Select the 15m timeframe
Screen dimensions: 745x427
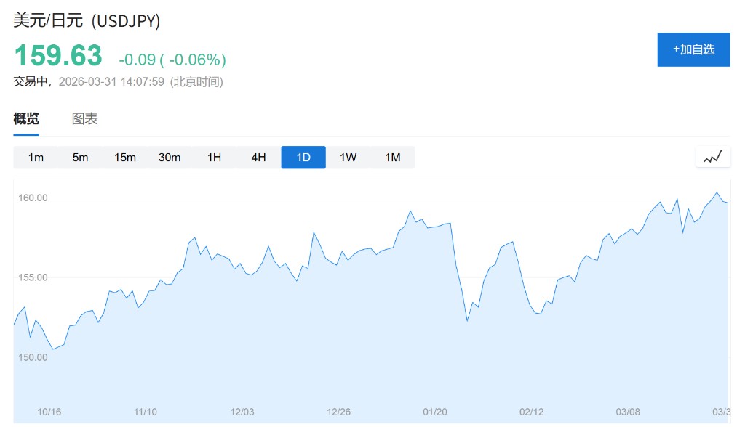[x=125, y=158]
